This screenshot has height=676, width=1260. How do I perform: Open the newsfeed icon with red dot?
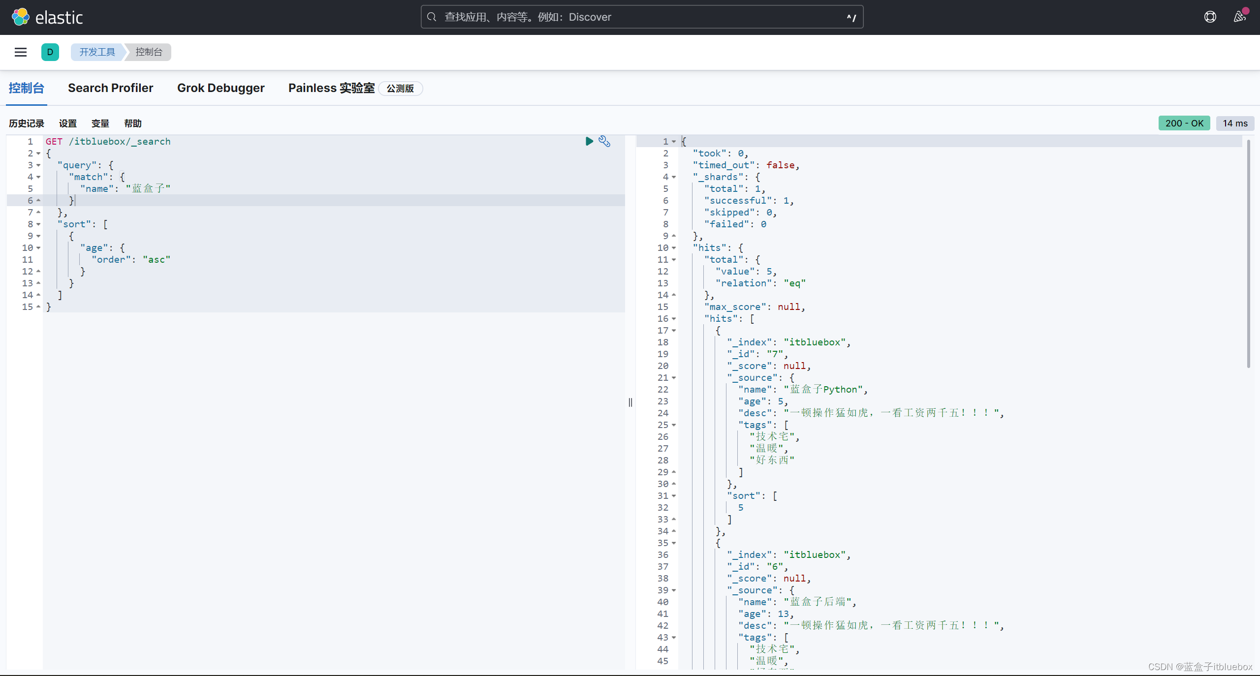click(1239, 17)
